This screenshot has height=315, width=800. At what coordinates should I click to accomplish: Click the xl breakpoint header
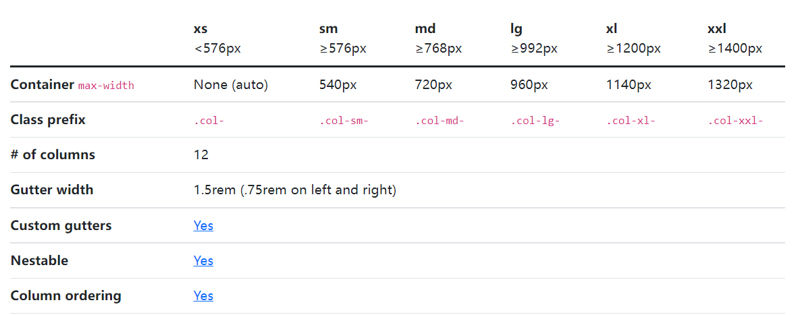click(x=612, y=29)
